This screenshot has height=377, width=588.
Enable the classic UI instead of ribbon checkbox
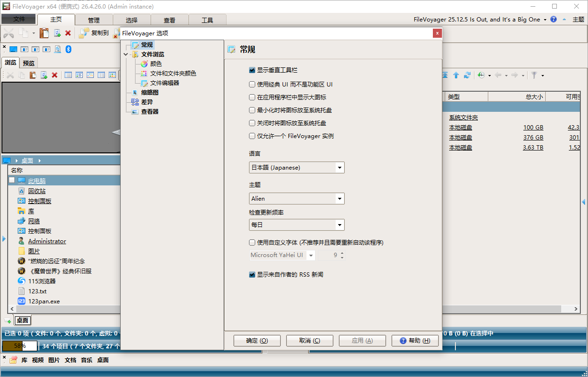point(252,84)
